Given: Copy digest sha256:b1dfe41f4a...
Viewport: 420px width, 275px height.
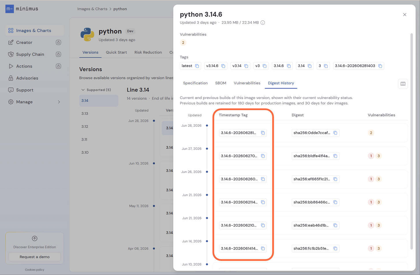Looking at the screenshot, I should (x=335, y=156).
